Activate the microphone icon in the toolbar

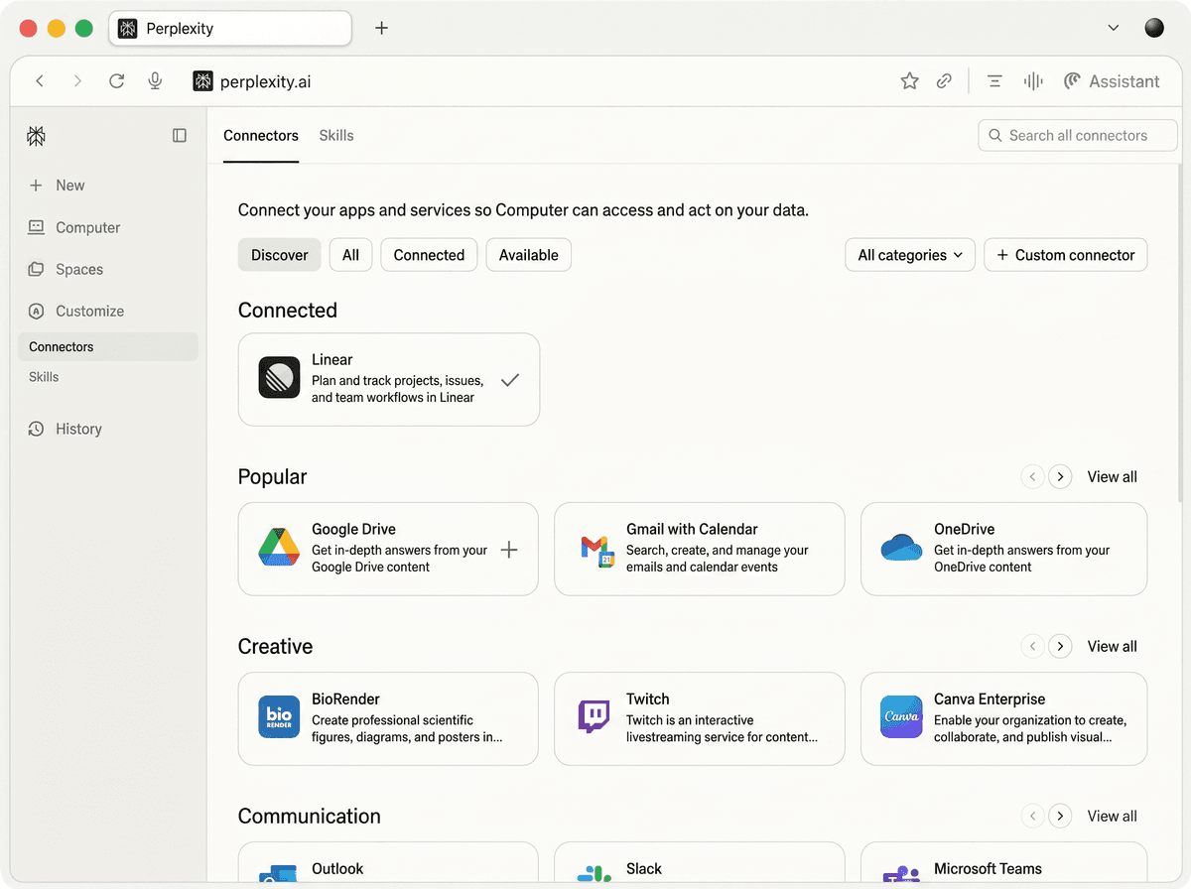[x=155, y=81]
